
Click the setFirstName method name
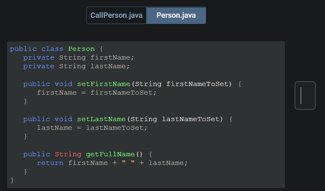click(x=104, y=84)
